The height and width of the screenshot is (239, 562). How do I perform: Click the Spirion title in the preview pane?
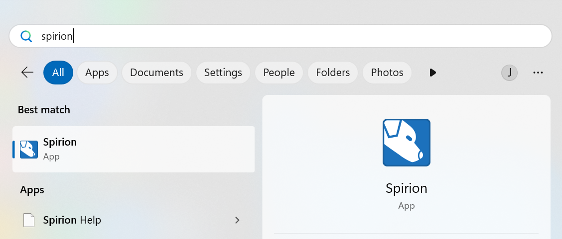[406, 189]
